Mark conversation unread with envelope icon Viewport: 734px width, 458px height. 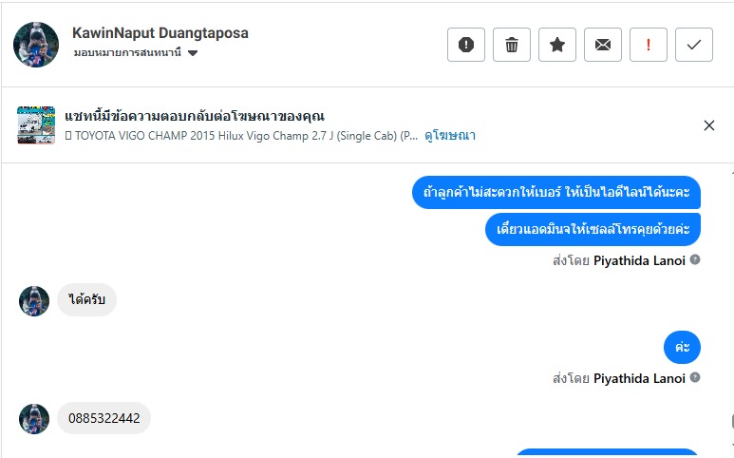603,45
